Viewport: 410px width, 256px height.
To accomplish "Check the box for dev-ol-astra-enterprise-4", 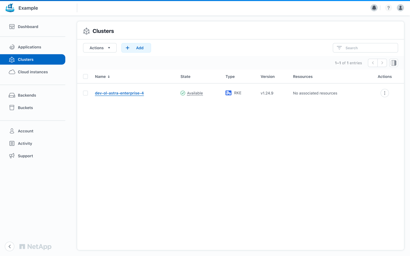I will pos(86,93).
